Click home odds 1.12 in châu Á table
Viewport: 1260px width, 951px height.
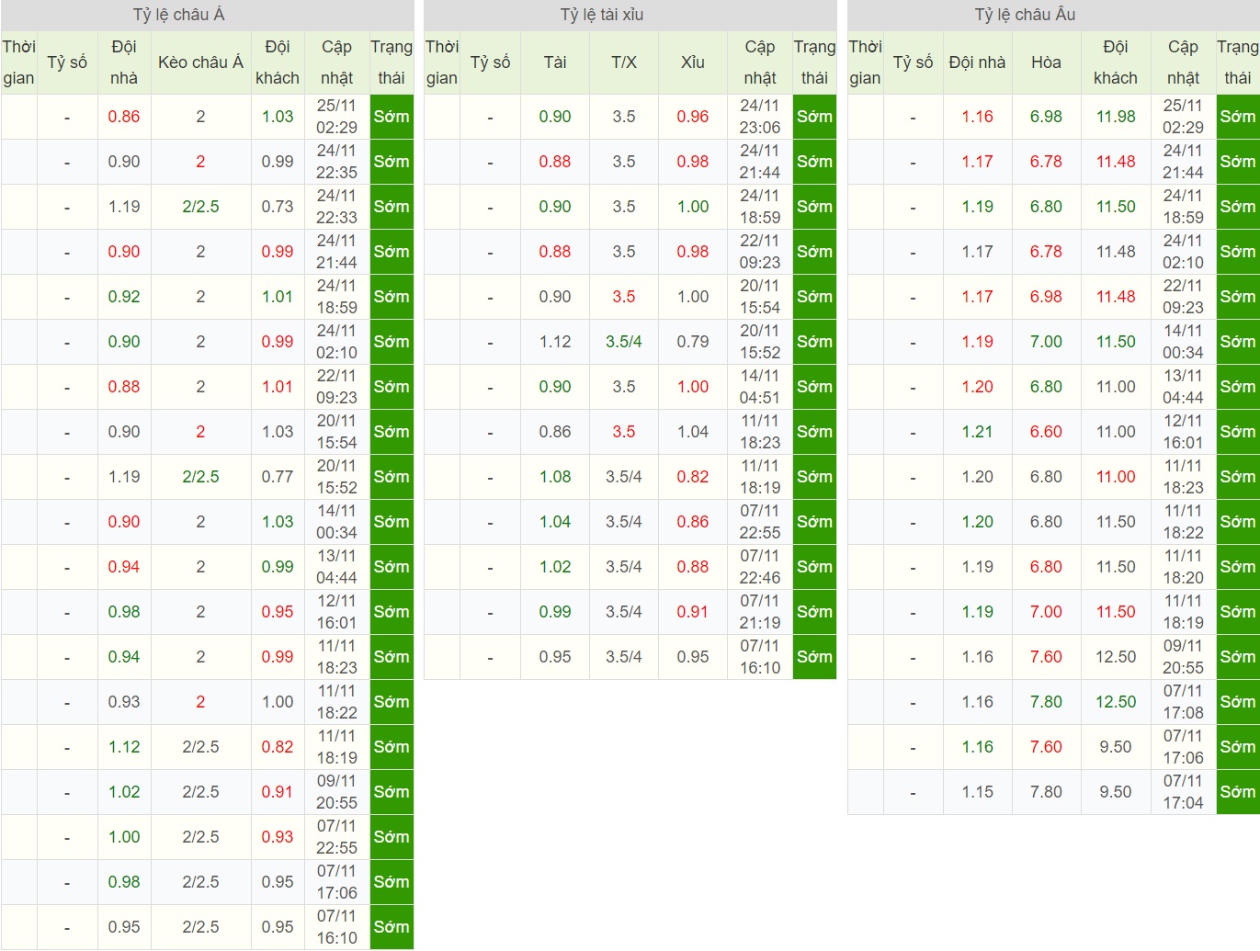coord(124,747)
